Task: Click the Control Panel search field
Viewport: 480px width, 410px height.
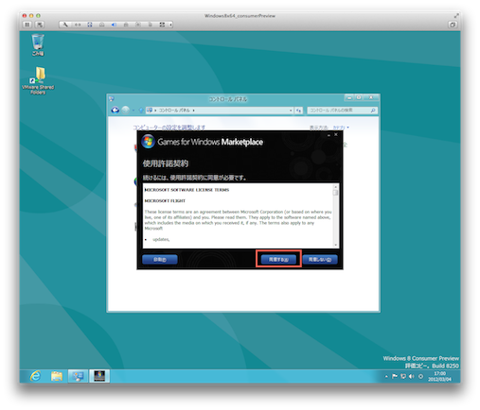Action: point(342,111)
